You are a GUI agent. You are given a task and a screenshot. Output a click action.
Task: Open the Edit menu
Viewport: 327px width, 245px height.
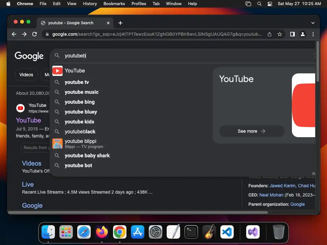tap(57, 4)
